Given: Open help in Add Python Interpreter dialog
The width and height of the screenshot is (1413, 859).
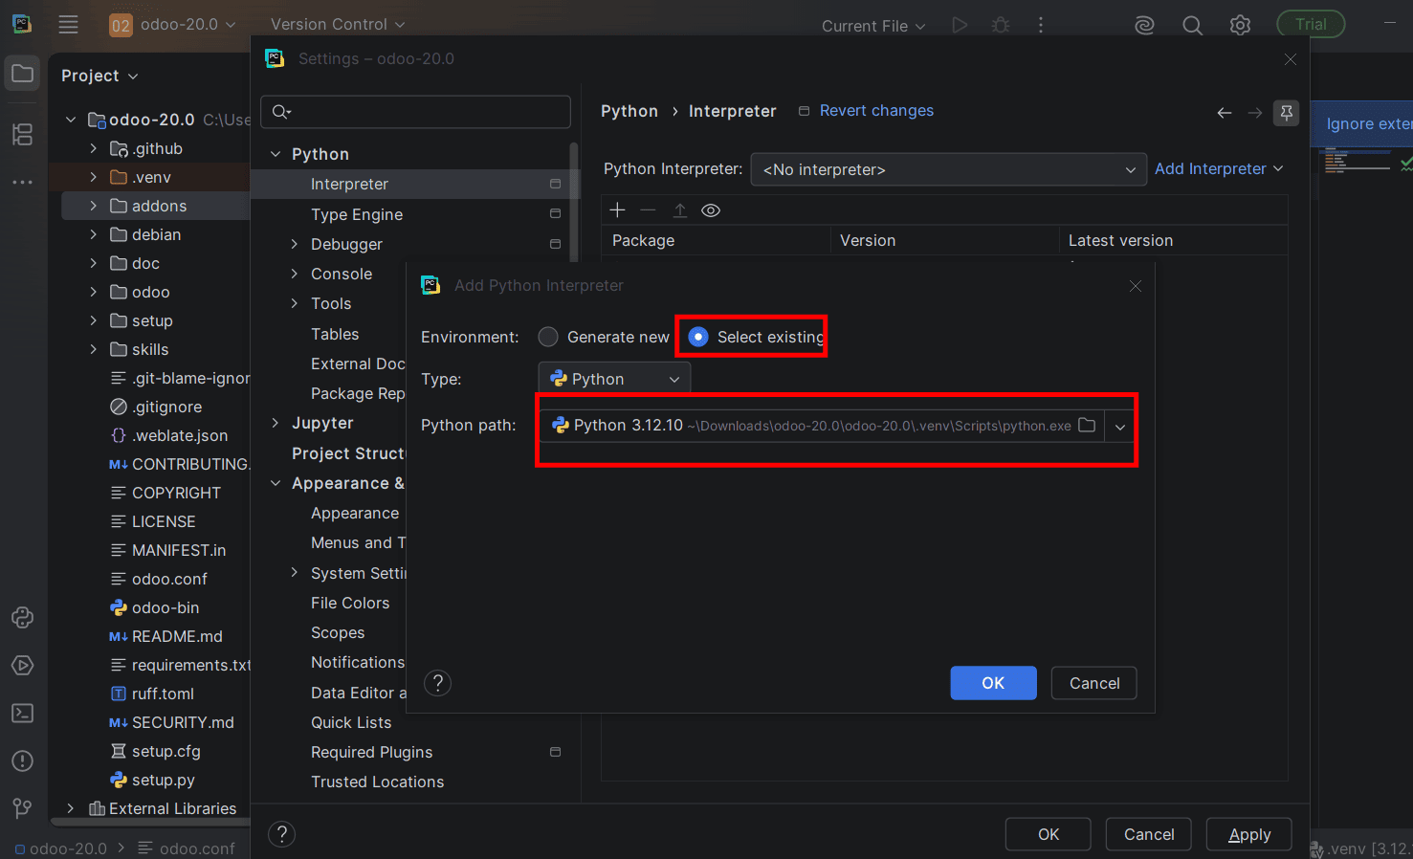Looking at the screenshot, I should (437, 683).
